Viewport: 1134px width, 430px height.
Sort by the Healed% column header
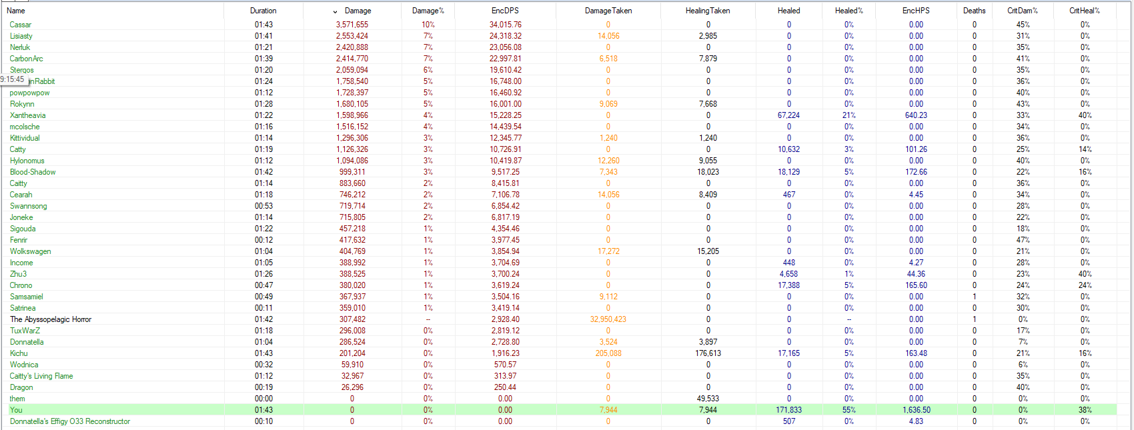tap(848, 11)
